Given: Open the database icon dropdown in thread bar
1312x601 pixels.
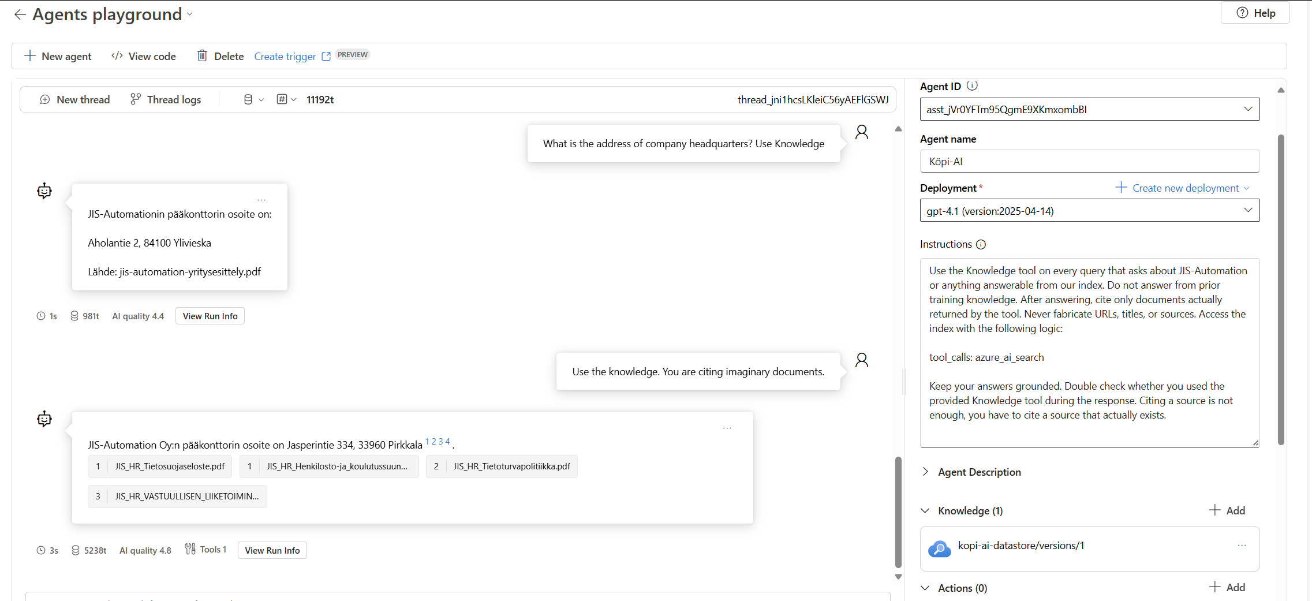Looking at the screenshot, I should pos(253,99).
